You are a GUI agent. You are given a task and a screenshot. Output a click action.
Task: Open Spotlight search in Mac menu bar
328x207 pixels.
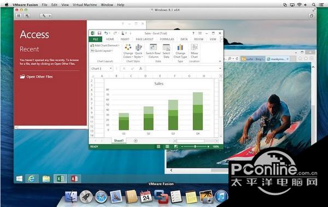pyautogui.click(x=314, y=4)
